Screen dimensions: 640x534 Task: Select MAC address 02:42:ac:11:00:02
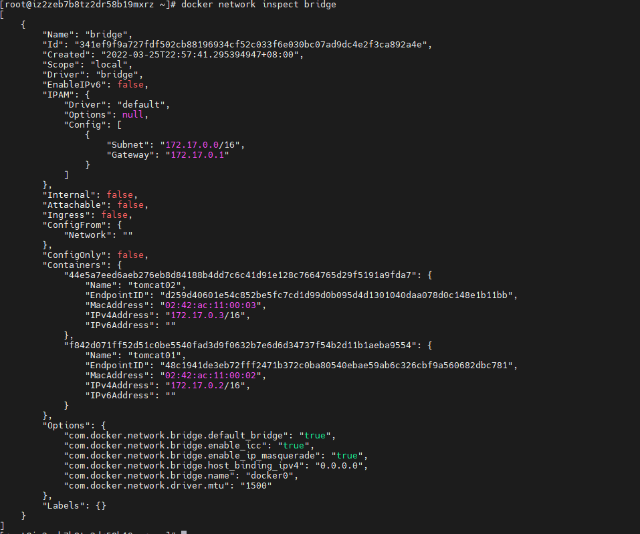coord(211,376)
